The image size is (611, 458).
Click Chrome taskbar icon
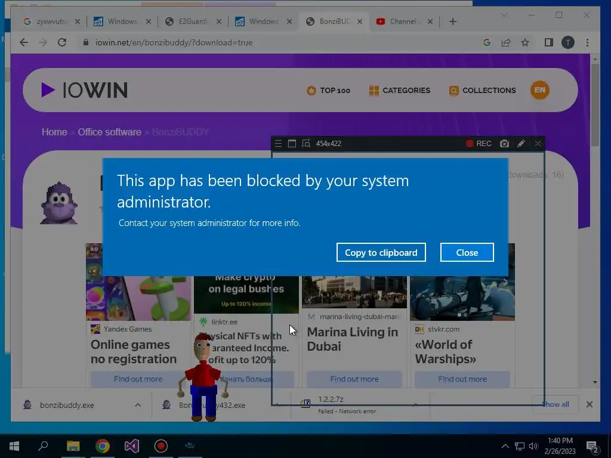tap(103, 446)
